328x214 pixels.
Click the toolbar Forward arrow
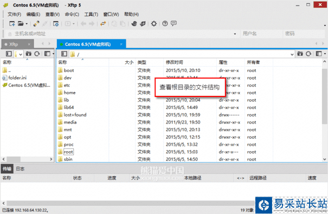coord(92,24)
